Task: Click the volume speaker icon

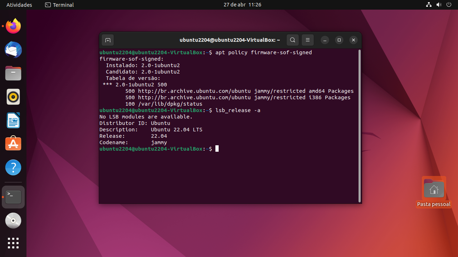Action: coord(439,5)
